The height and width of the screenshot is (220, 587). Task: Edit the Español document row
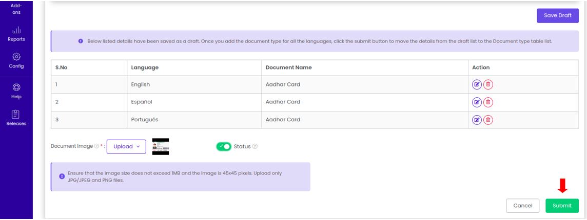477,102
